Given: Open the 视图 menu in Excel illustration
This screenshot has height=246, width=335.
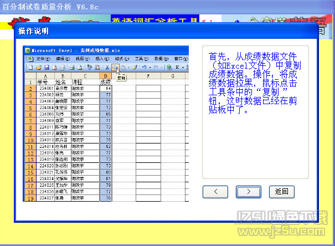Looking at the screenshot, I should [x=83, y=59].
